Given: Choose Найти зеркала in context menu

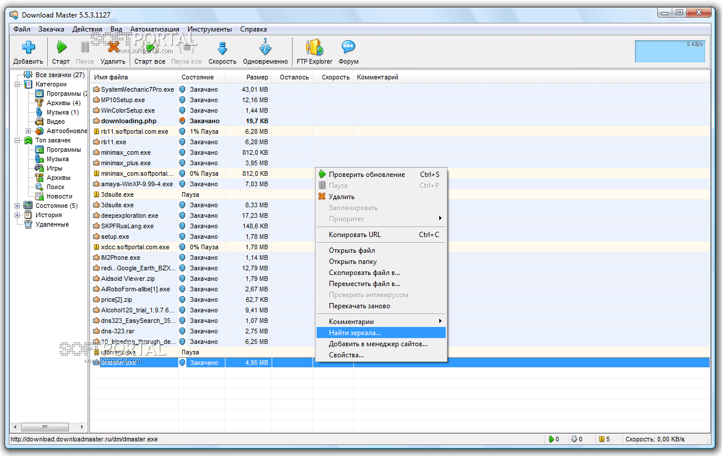Looking at the screenshot, I should [x=355, y=333].
